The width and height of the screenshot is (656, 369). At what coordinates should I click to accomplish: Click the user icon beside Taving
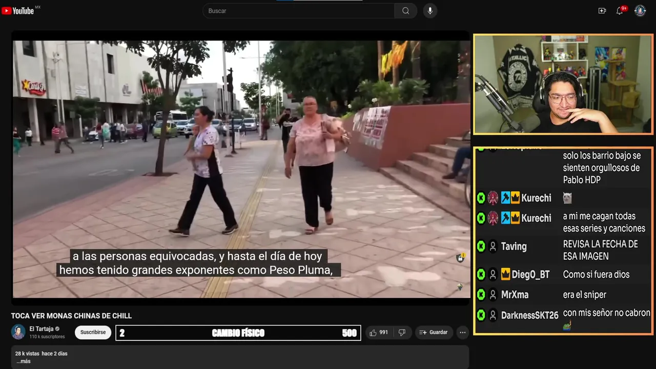point(493,247)
